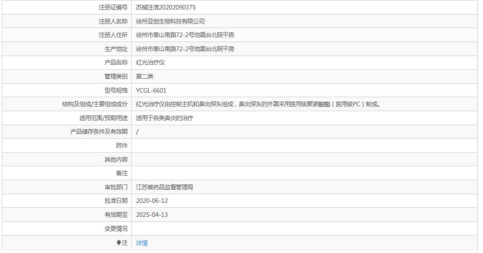
Task: Click the 型号规格 label
Action: coord(116,90)
